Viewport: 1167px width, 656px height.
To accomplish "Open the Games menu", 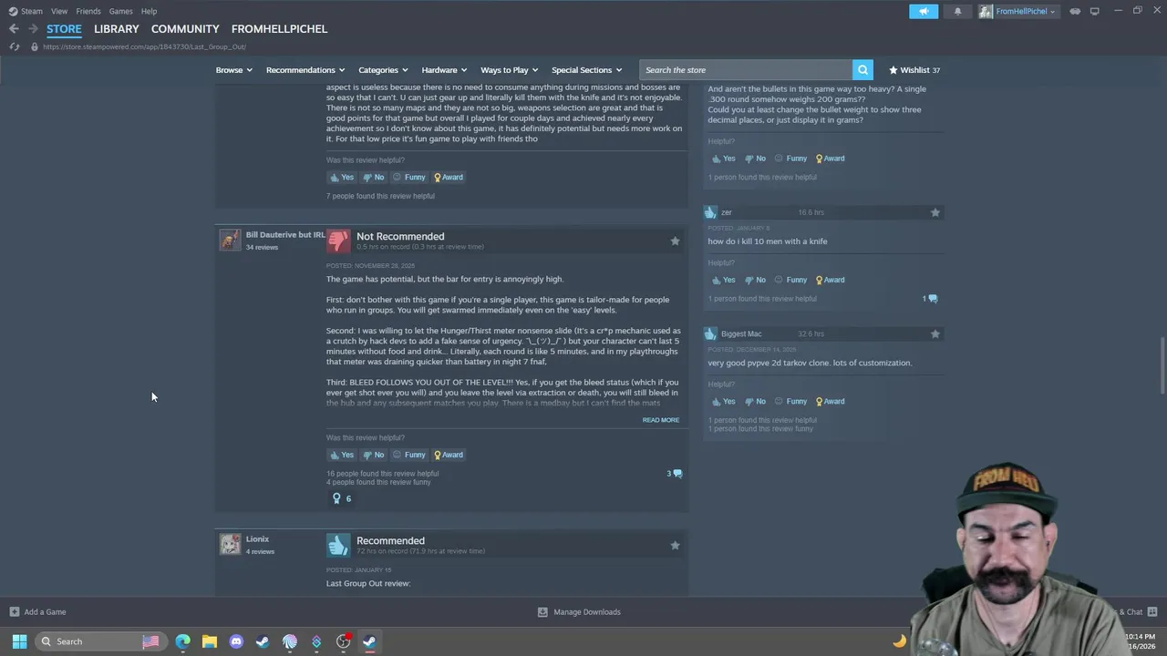I will point(120,11).
